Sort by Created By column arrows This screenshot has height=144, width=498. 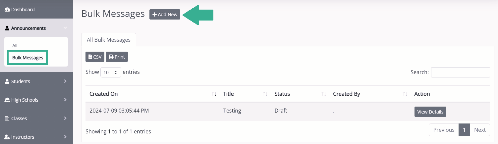tap(405, 94)
